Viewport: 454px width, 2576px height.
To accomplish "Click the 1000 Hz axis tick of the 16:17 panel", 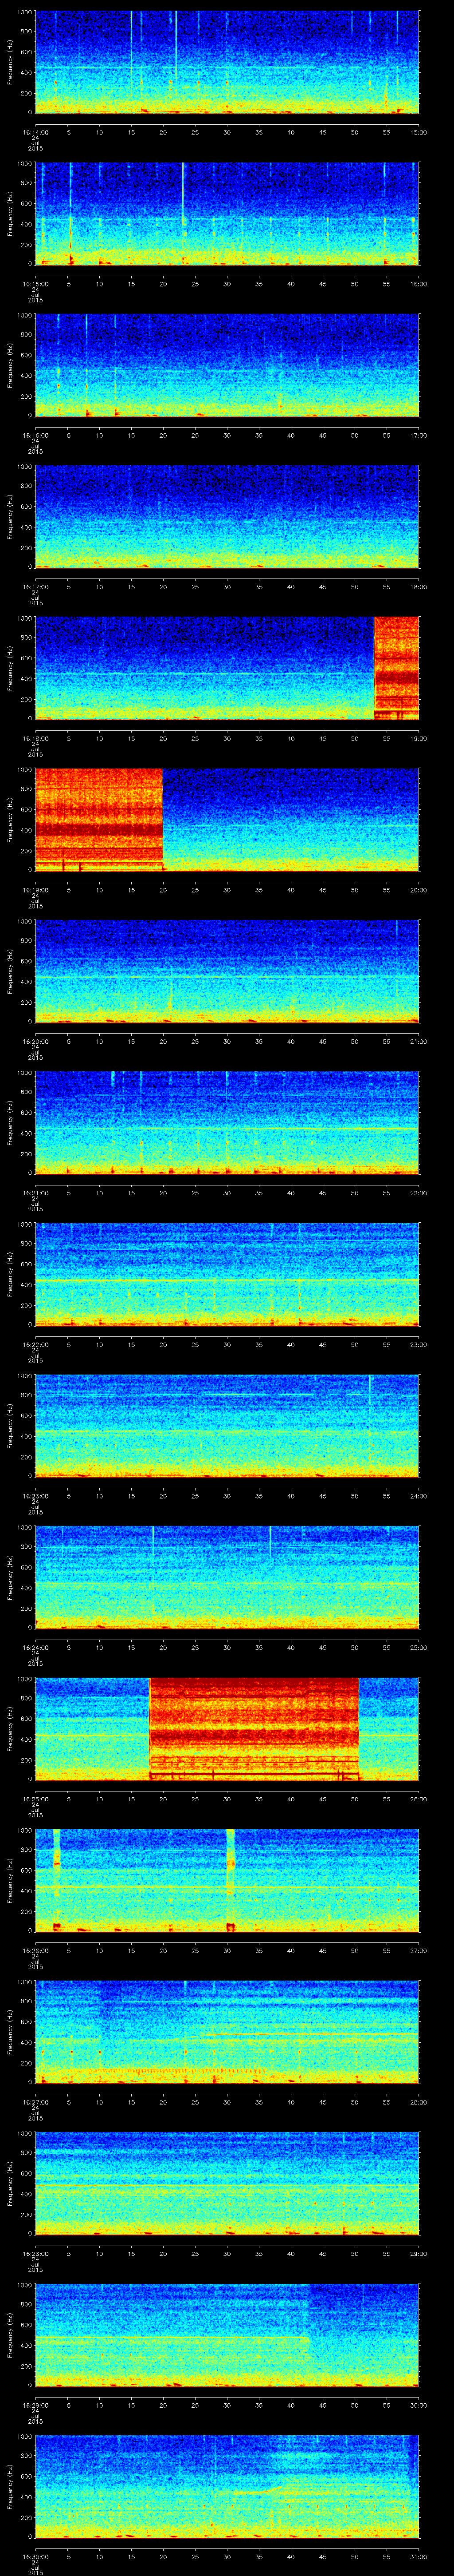I will click(24, 467).
